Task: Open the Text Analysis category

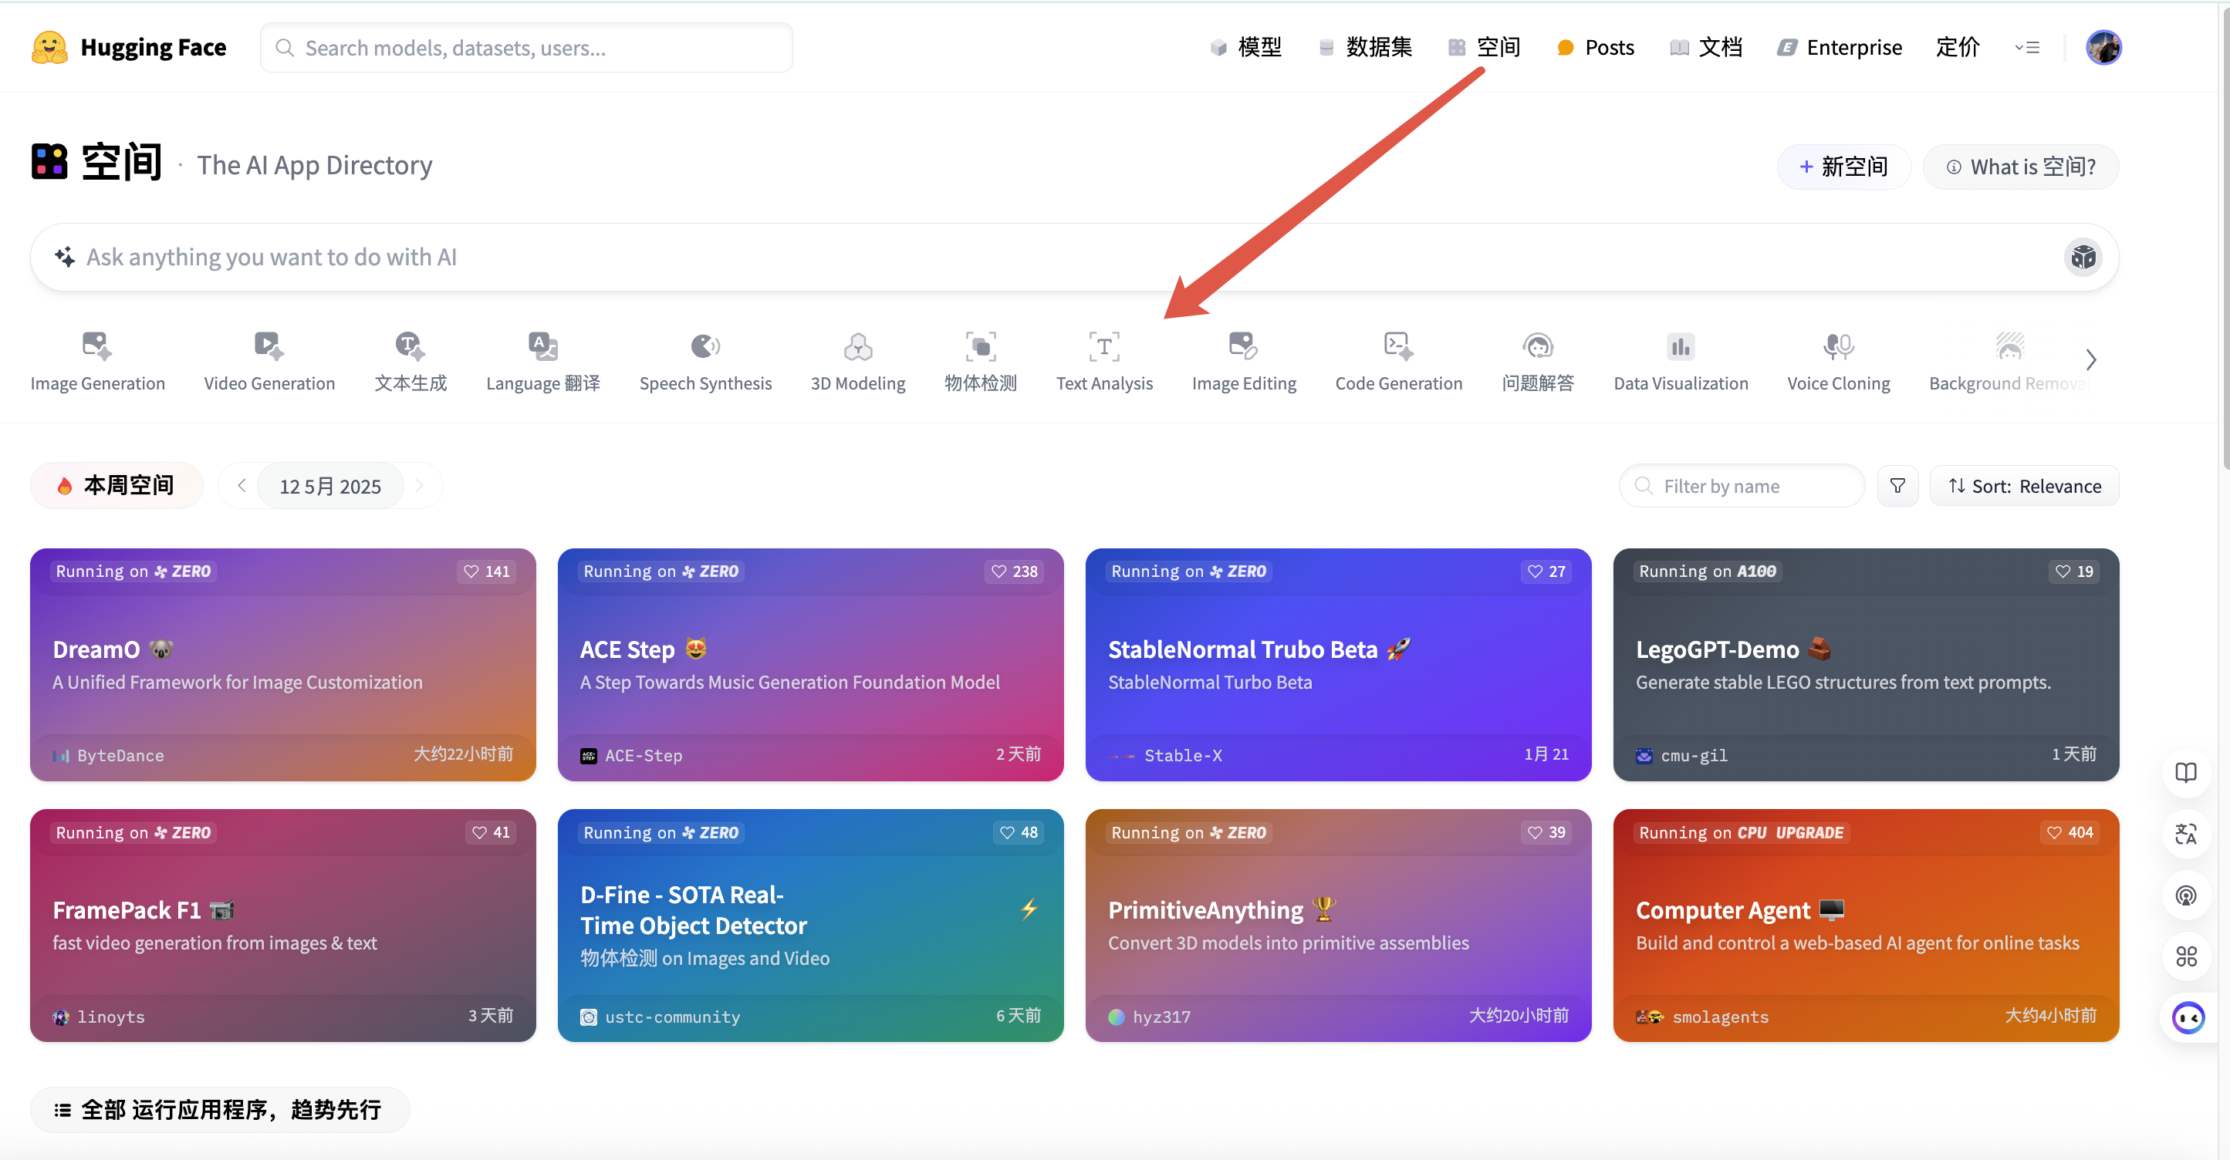Action: (x=1105, y=362)
